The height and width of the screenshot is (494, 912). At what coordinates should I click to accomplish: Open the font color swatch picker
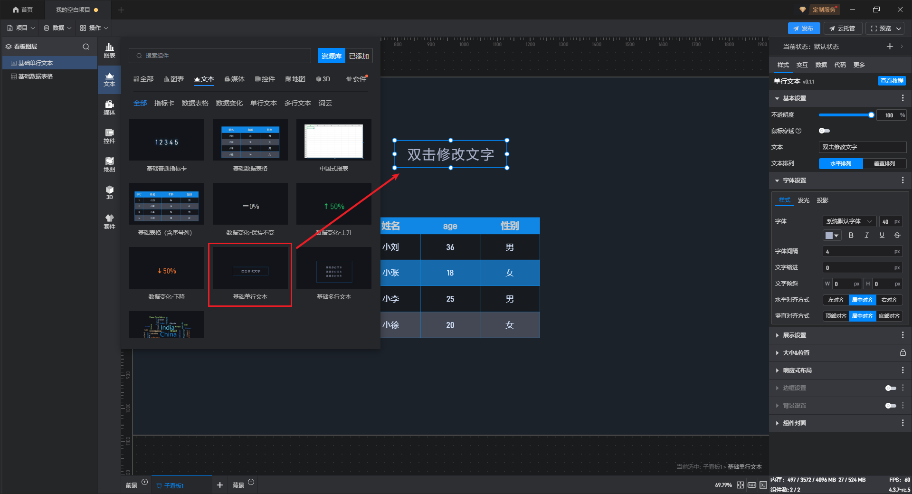click(832, 235)
